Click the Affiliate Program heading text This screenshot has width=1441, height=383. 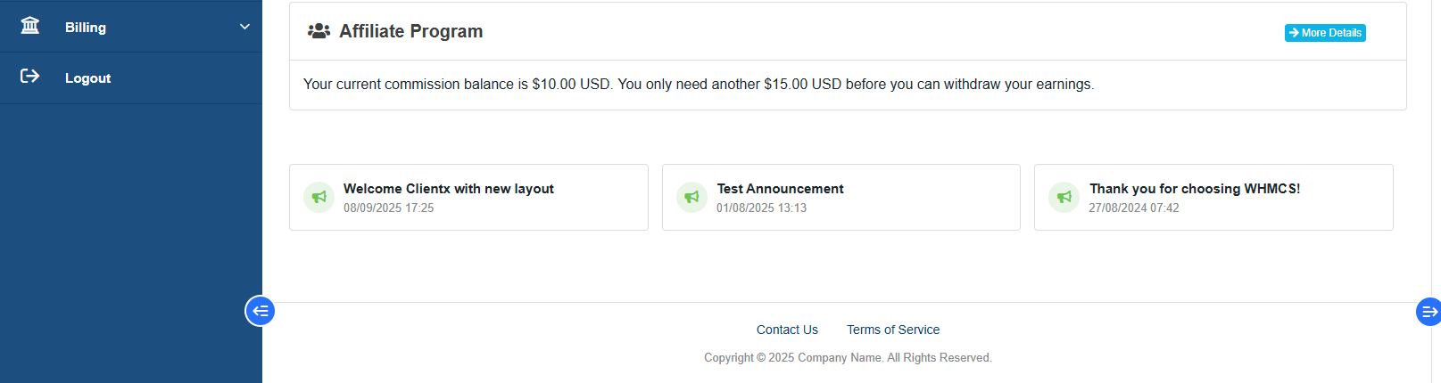(410, 31)
